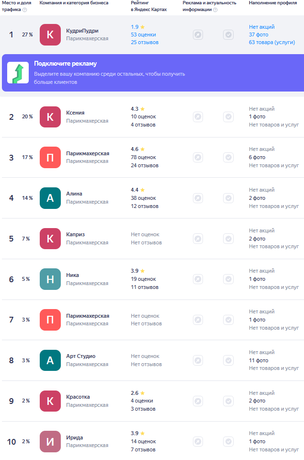This screenshot has height=460, width=304.
Task: Click the Каприз company name
Action: (x=75, y=234)
